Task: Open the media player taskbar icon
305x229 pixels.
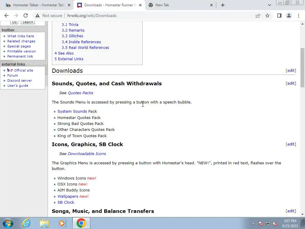Action: 63,223
